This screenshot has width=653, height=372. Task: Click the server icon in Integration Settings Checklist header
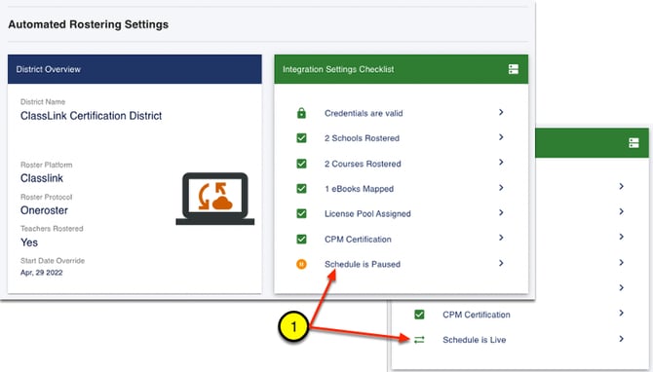click(x=513, y=69)
